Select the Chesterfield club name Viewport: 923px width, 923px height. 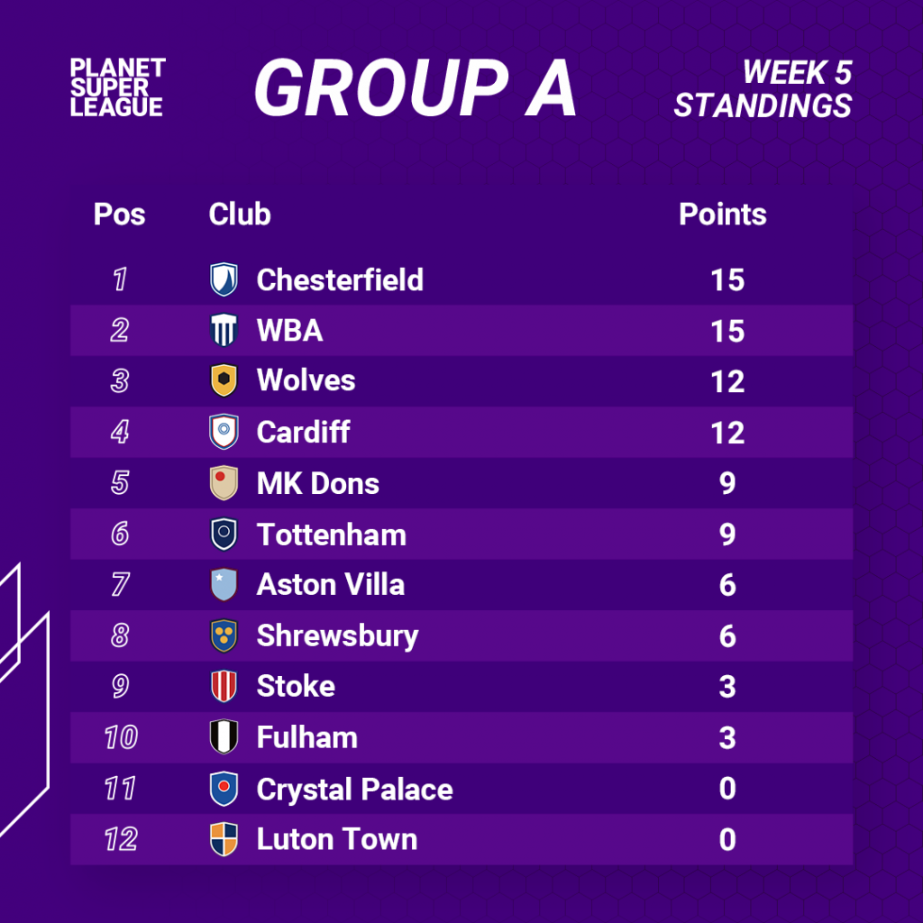tap(340, 279)
